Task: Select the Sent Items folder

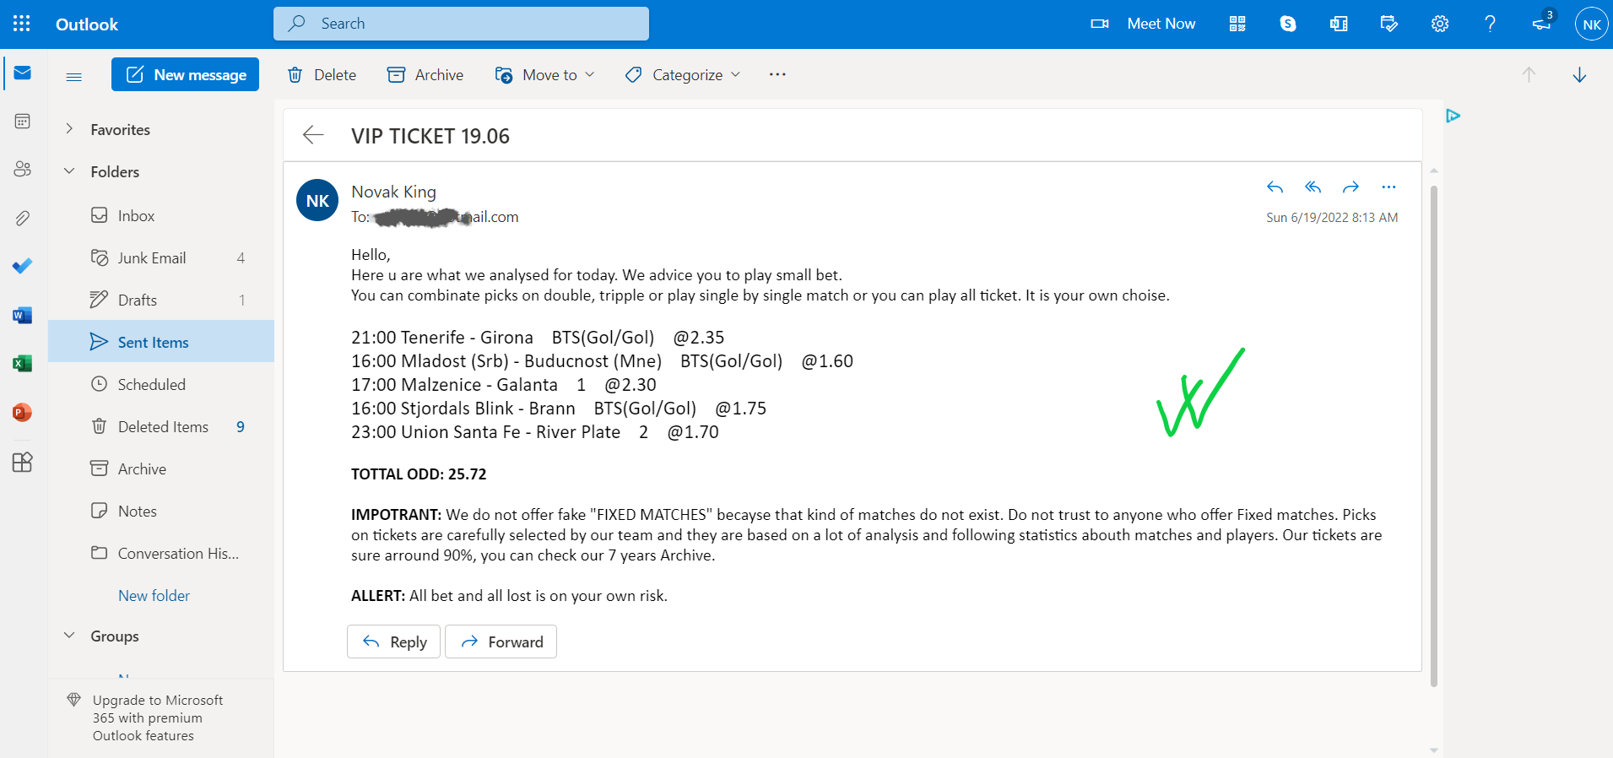Action: [161, 341]
